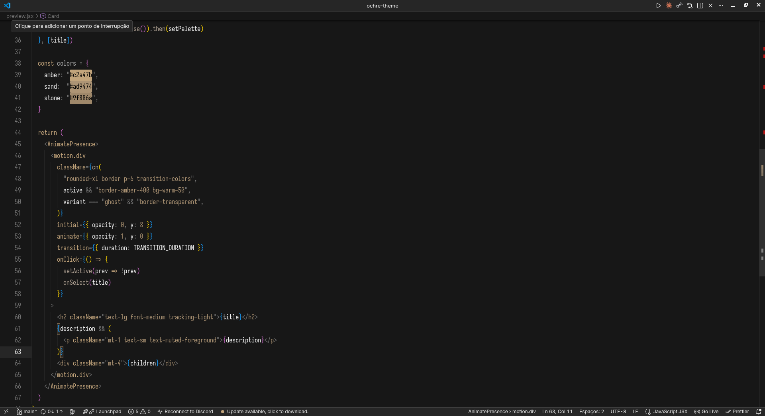Open color picker for #c2a47b
The height and width of the screenshot is (416, 765).
point(81,75)
